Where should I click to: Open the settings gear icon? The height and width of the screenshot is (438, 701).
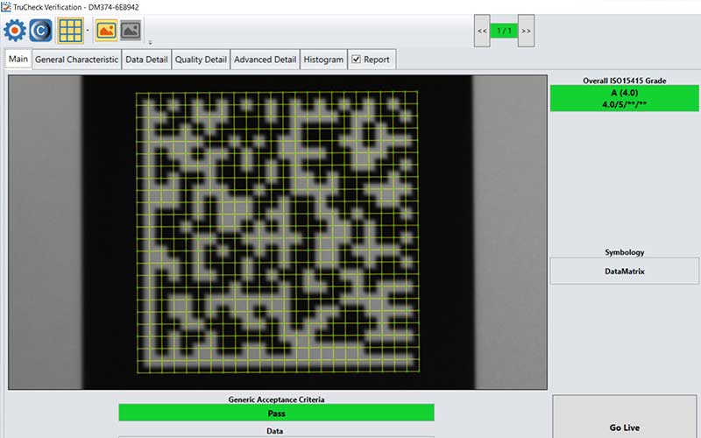point(15,31)
